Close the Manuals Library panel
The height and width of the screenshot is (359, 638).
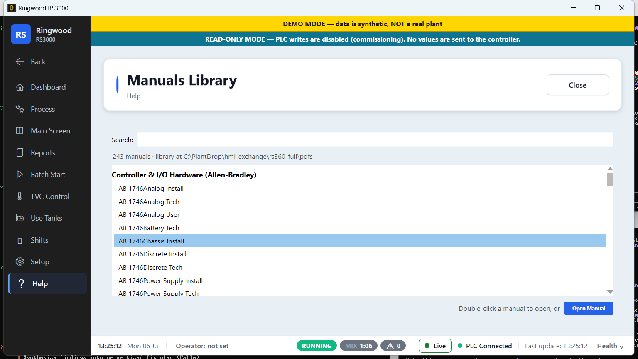[x=577, y=85]
